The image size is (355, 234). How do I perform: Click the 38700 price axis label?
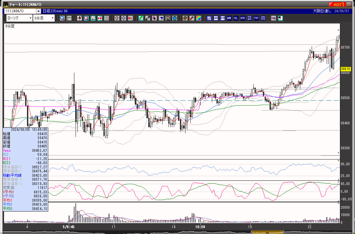pyautogui.click(x=345, y=47)
